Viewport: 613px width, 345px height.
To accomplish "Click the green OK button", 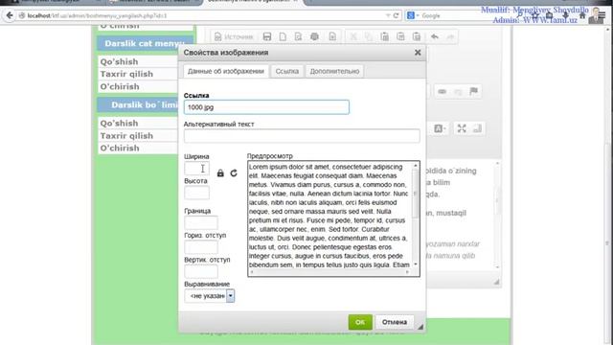I will 360,322.
